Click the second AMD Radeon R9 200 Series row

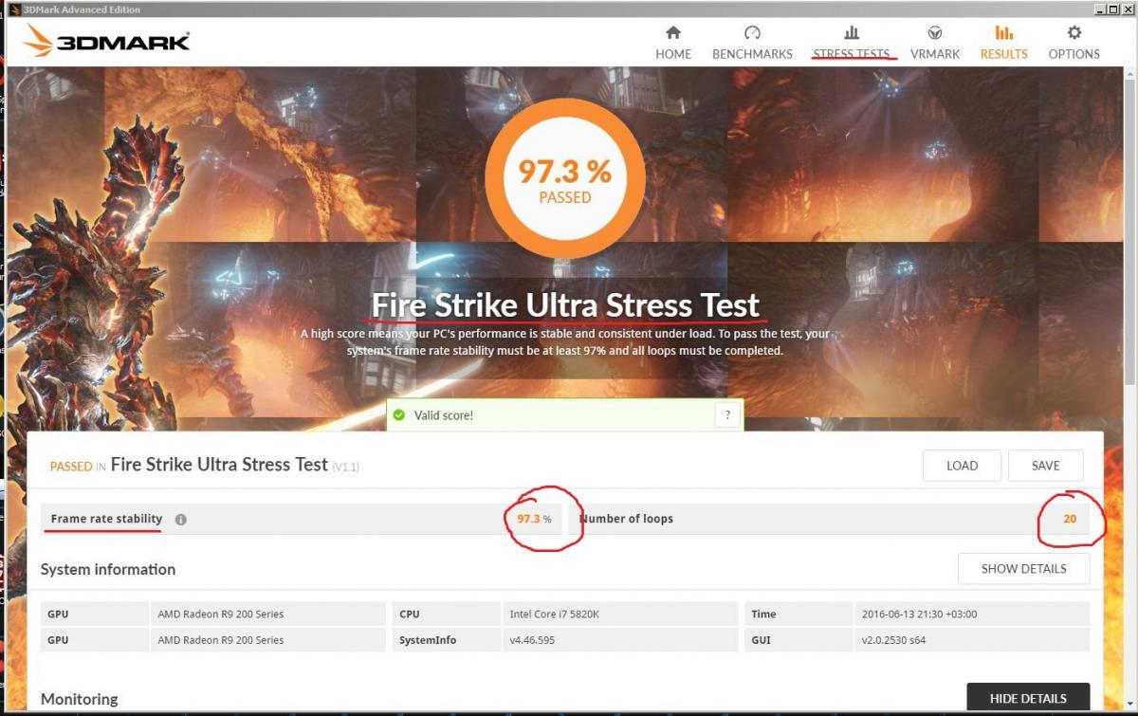(213, 640)
